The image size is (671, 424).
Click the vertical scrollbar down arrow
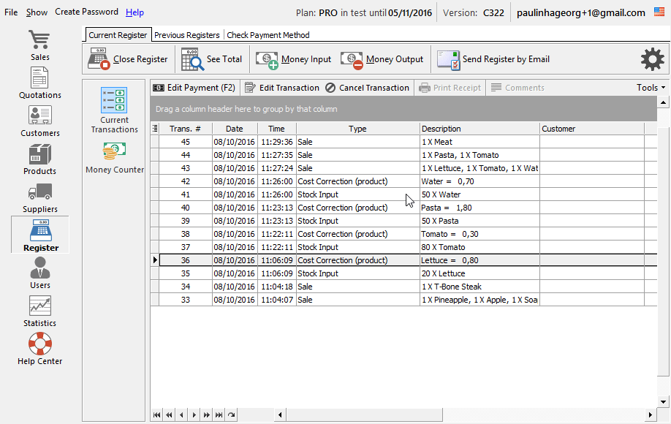tap(664, 401)
